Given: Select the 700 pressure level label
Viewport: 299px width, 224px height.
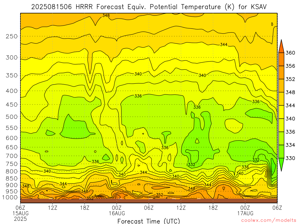Looking at the screenshot, I should pyautogui.click(x=12, y=156).
